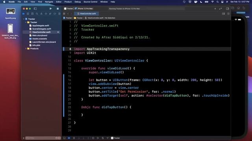This screenshot has height=141, width=252.
Task: Stop the running Tracker app
Action: (58, 9)
